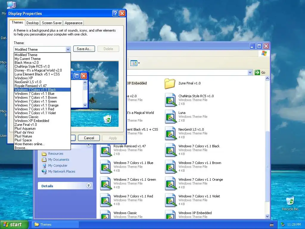Click the My Network Places sidebar icon
Viewport: 305px width, 229px height.
(44, 171)
